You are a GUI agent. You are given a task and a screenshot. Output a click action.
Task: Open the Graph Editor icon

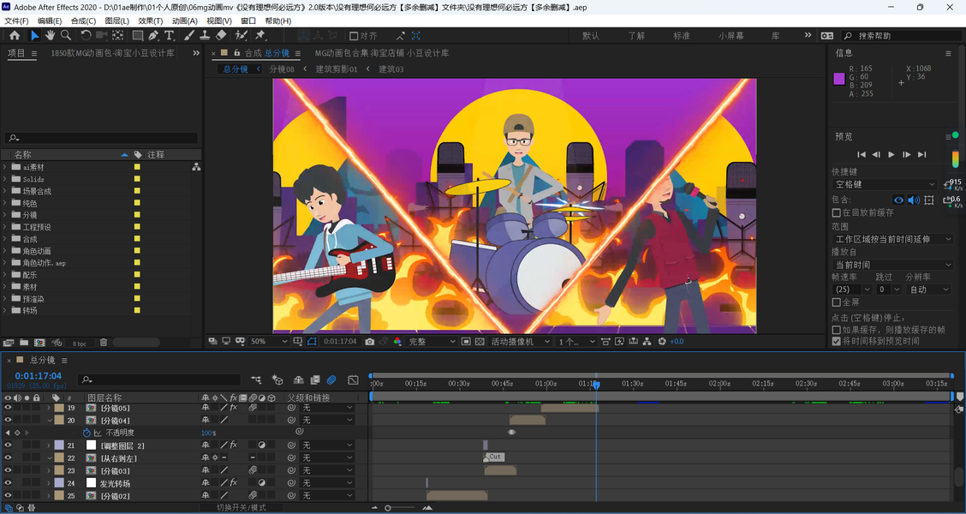click(353, 380)
